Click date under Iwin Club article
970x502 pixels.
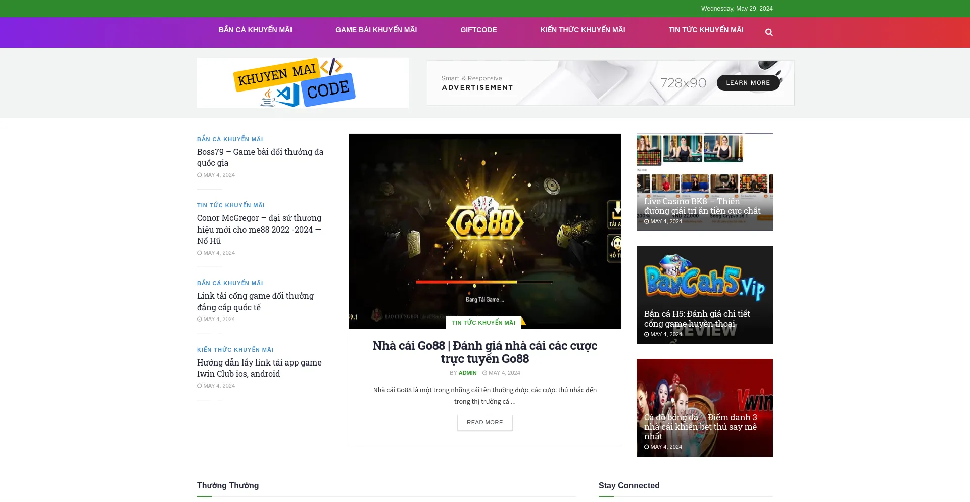coord(216,386)
